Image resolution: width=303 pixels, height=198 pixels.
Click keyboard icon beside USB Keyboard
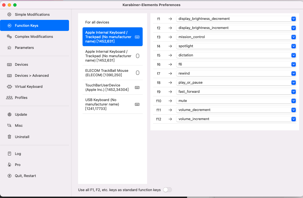137,104
